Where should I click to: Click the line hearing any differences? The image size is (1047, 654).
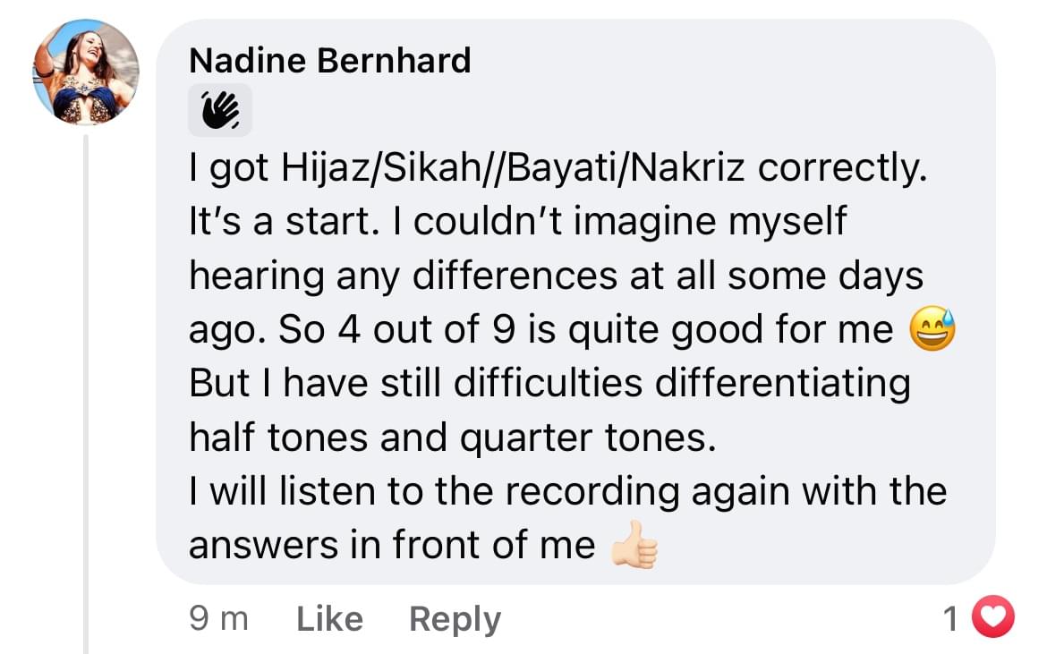tap(557, 276)
